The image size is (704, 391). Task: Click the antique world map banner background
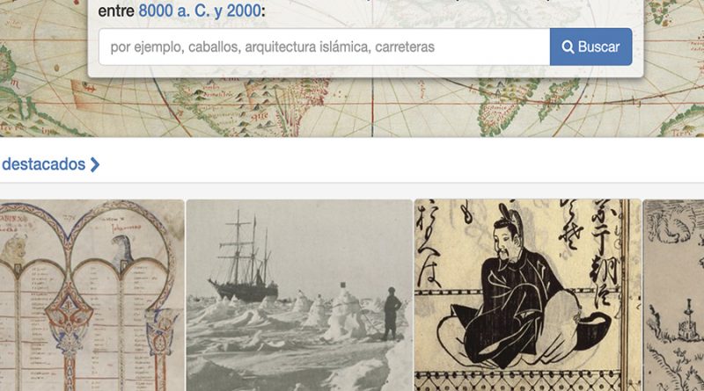[x=352, y=107]
